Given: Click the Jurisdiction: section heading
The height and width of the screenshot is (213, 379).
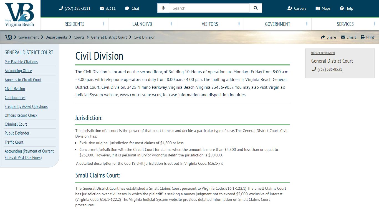Looking at the screenshot, I should 89,118.
